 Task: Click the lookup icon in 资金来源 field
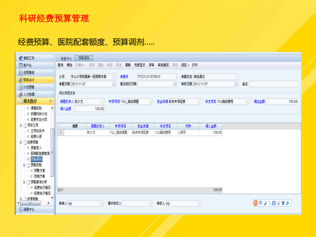click(198, 101)
